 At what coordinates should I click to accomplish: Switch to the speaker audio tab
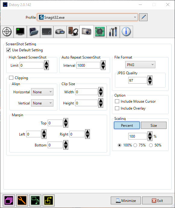point(73,32)
